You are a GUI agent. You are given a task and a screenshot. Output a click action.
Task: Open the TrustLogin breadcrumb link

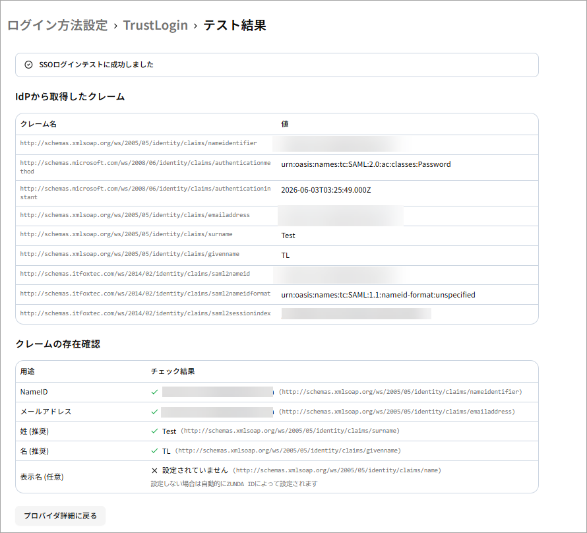point(156,26)
